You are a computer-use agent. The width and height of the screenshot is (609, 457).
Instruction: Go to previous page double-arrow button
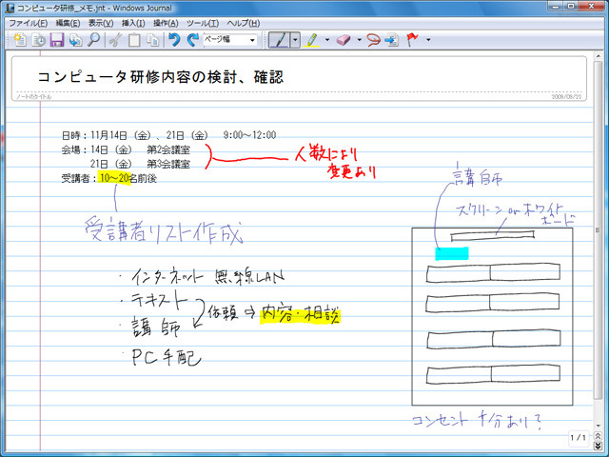point(599,436)
